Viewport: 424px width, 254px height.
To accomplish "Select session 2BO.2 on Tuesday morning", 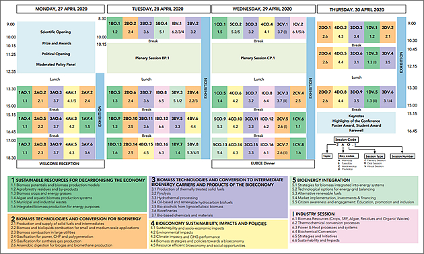I will coord(131,28).
